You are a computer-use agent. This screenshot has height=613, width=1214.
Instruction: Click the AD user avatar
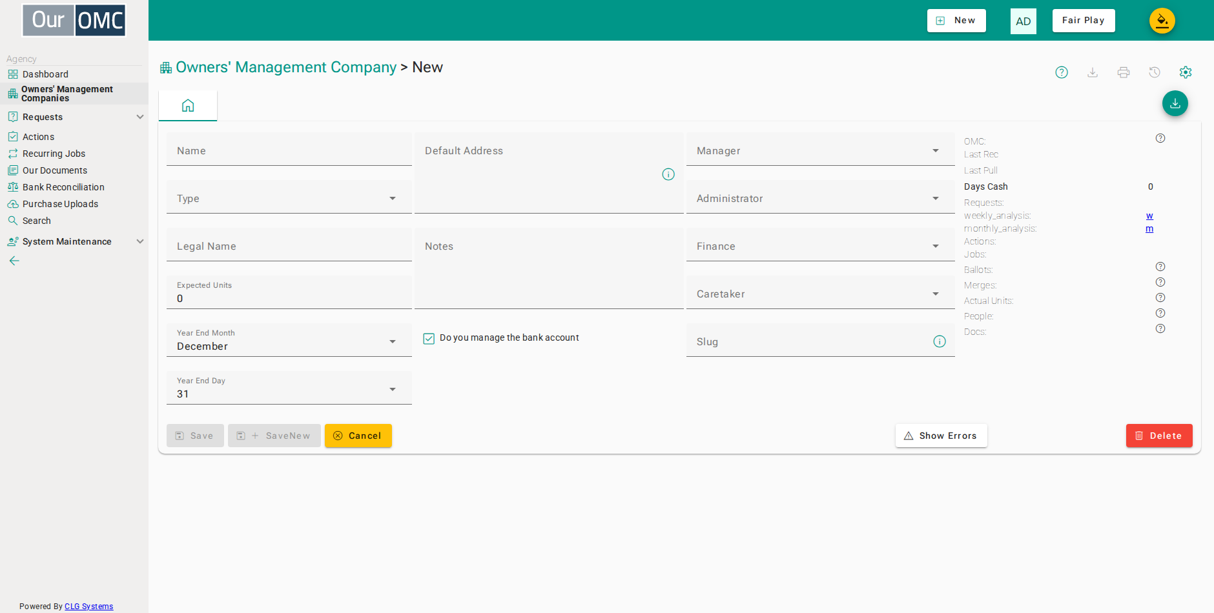pyautogui.click(x=1024, y=21)
